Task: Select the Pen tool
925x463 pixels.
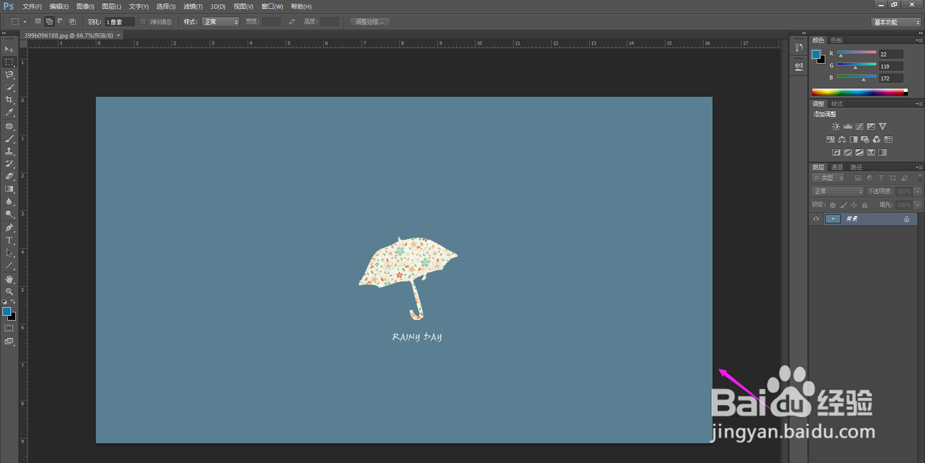Action: pyautogui.click(x=9, y=228)
